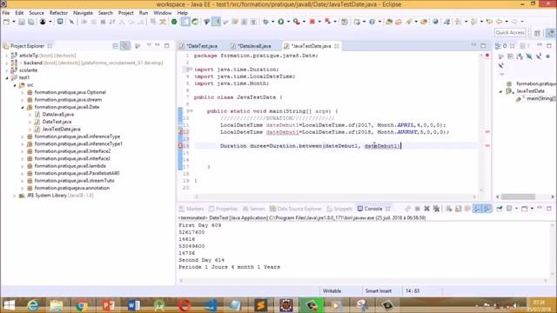This screenshot has height=313, width=557.
Task: Select formation.pratiquejava.annotation package
Action: pos(71,188)
